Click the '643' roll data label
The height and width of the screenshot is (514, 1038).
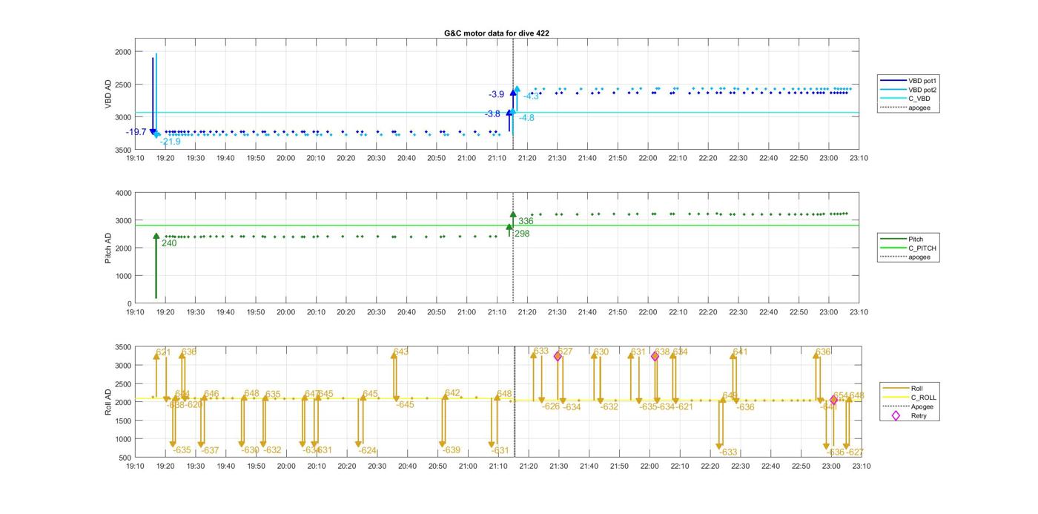click(401, 352)
